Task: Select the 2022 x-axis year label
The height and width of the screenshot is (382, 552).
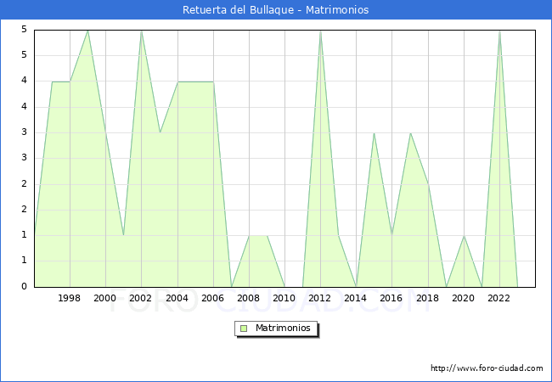Action: [x=499, y=298]
